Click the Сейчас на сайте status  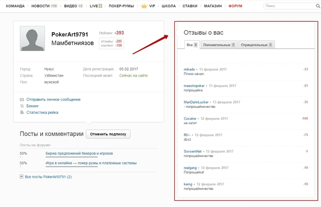pyautogui.click(x=133, y=75)
